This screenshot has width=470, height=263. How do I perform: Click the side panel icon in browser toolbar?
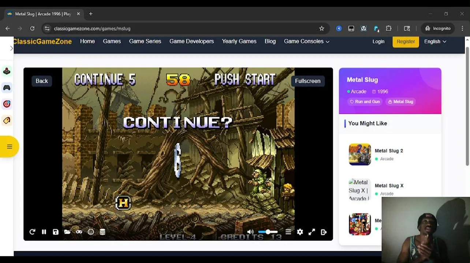(x=407, y=28)
